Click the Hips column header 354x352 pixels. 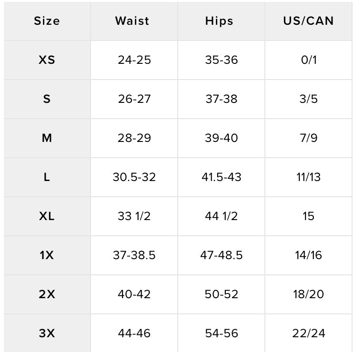pos(219,21)
